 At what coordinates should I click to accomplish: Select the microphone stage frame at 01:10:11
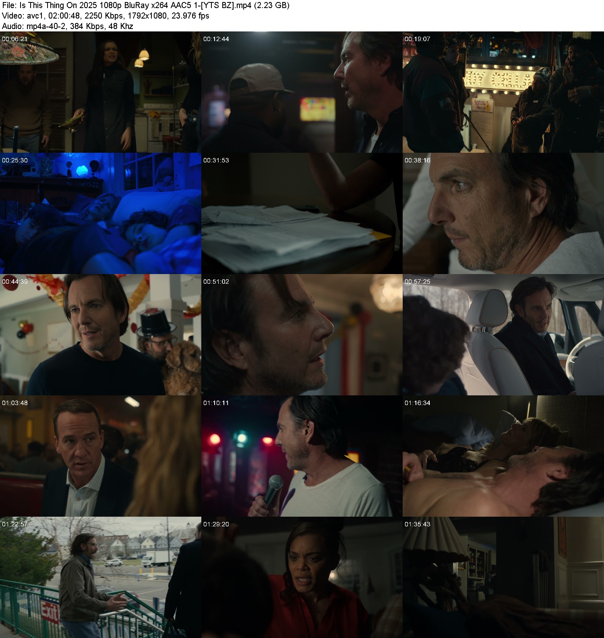point(302,456)
